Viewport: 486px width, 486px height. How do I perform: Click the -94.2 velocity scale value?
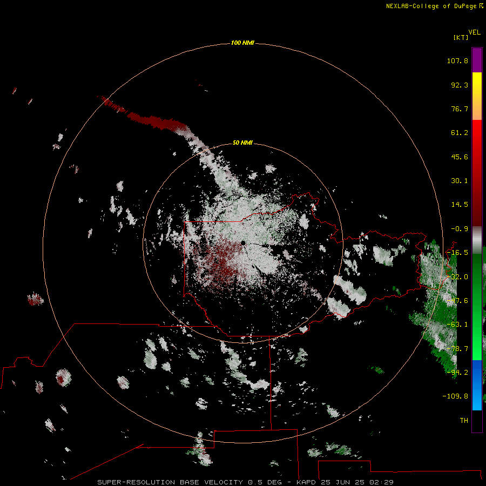[x=457, y=373]
